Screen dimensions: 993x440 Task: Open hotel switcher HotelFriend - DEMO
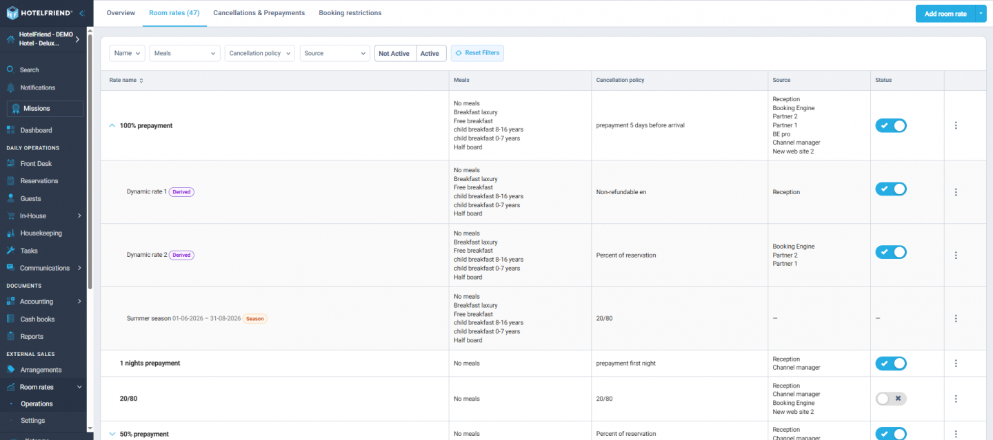tap(44, 39)
